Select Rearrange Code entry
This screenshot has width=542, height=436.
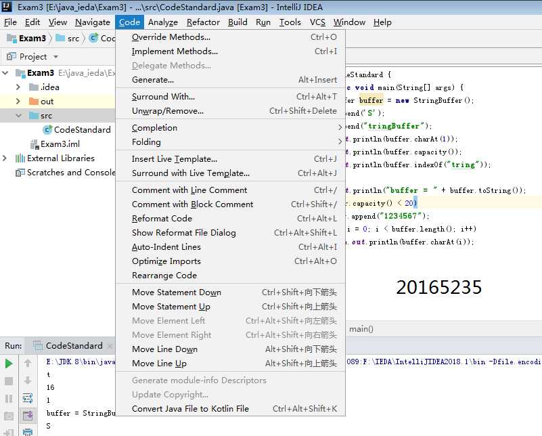231,276
